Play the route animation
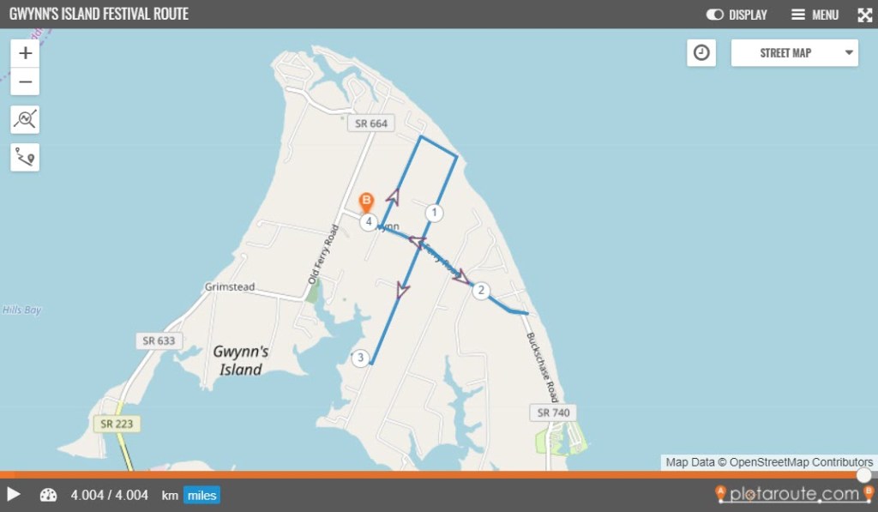The width and height of the screenshot is (878, 512). pyautogui.click(x=14, y=494)
